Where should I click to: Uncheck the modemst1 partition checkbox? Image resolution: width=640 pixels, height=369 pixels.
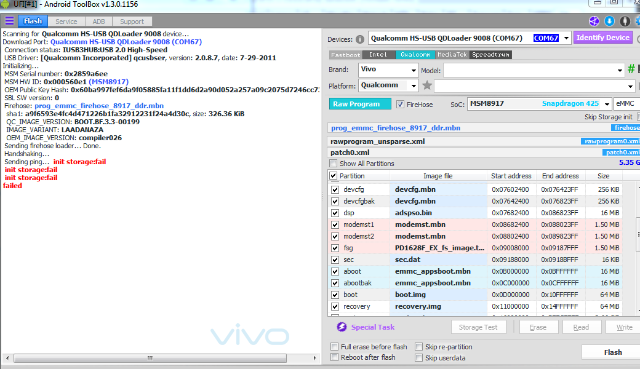(x=335, y=224)
